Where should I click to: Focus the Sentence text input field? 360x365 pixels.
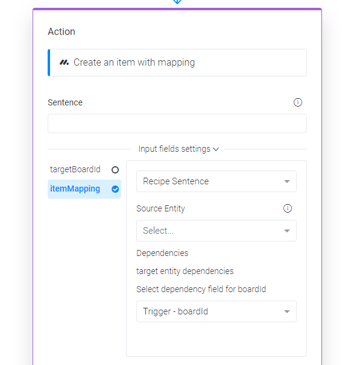click(x=177, y=123)
